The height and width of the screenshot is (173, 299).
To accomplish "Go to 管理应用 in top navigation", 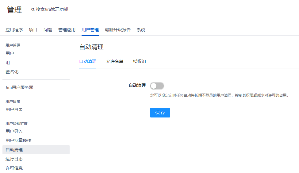I will pos(67,30).
